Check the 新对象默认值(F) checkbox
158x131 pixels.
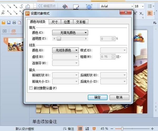tap(31, 88)
